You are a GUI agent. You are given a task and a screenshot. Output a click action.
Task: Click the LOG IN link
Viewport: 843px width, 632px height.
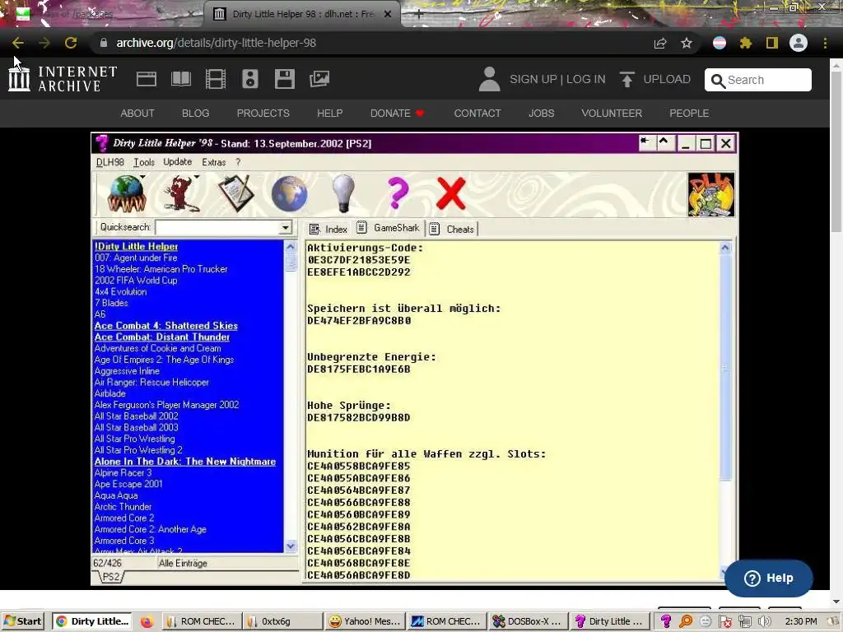[585, 79]
